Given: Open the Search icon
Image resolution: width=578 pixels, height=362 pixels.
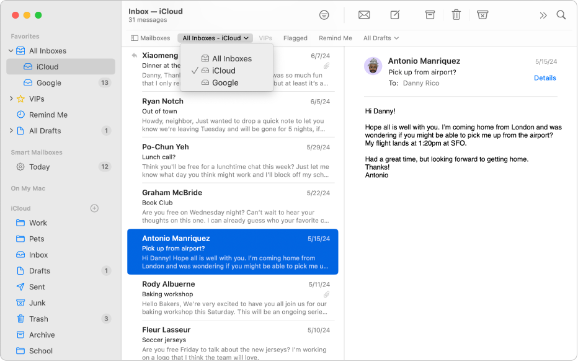Looking at the screenshot, I should click(561, 14).
